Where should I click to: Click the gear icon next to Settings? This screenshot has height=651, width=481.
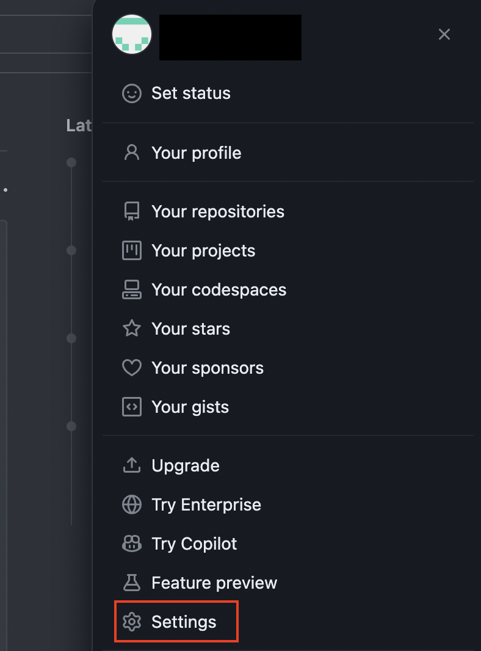click(131, 621)
